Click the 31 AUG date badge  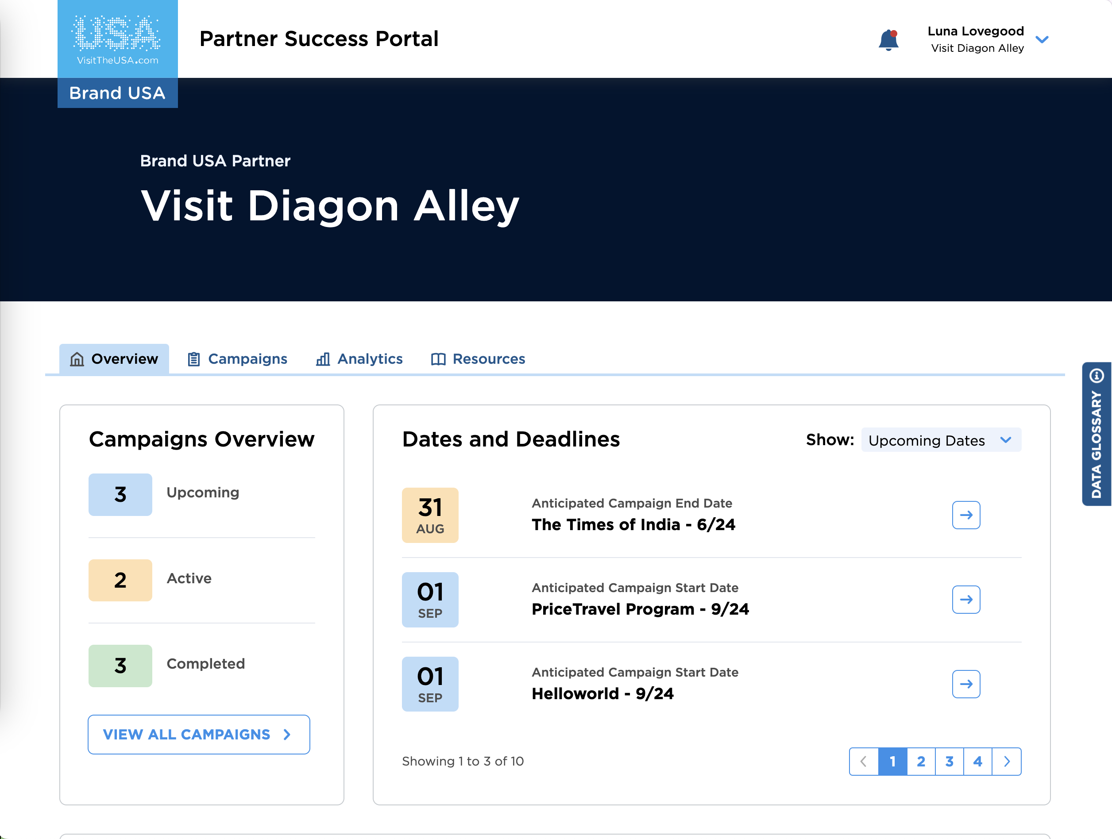tap(430, 515)
